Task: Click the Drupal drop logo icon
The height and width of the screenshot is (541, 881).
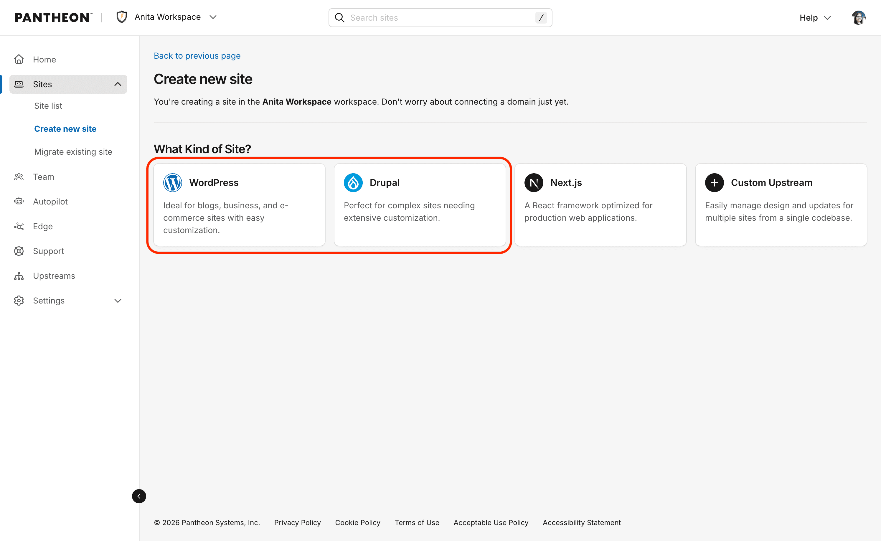Action: 353,182
